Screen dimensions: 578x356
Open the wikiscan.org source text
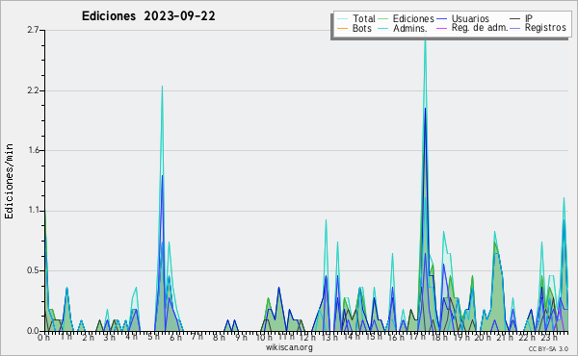[289, 347]
